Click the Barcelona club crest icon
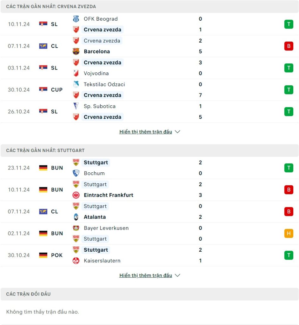299x325 pixels. (x=76, y=51)
